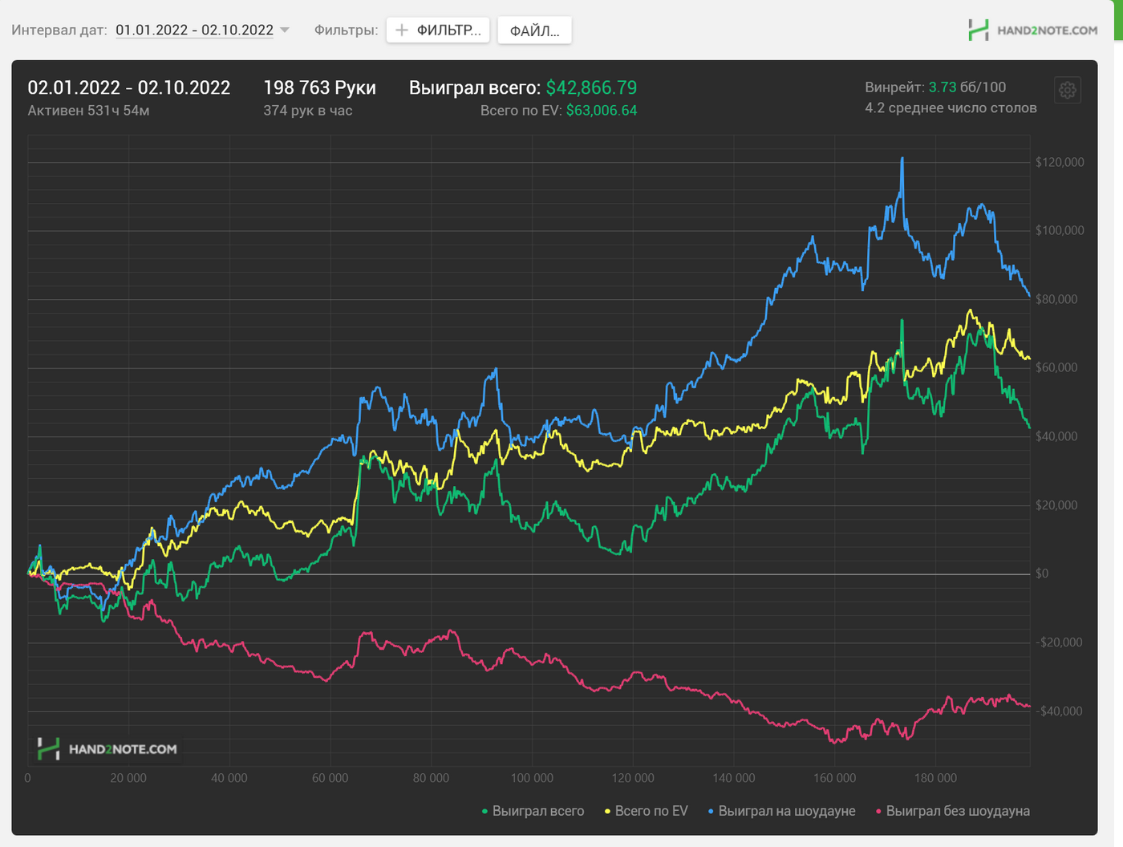Click the Интервал дат: label
The height and width of the screenshot is (847, 1123).
point(59,30)
